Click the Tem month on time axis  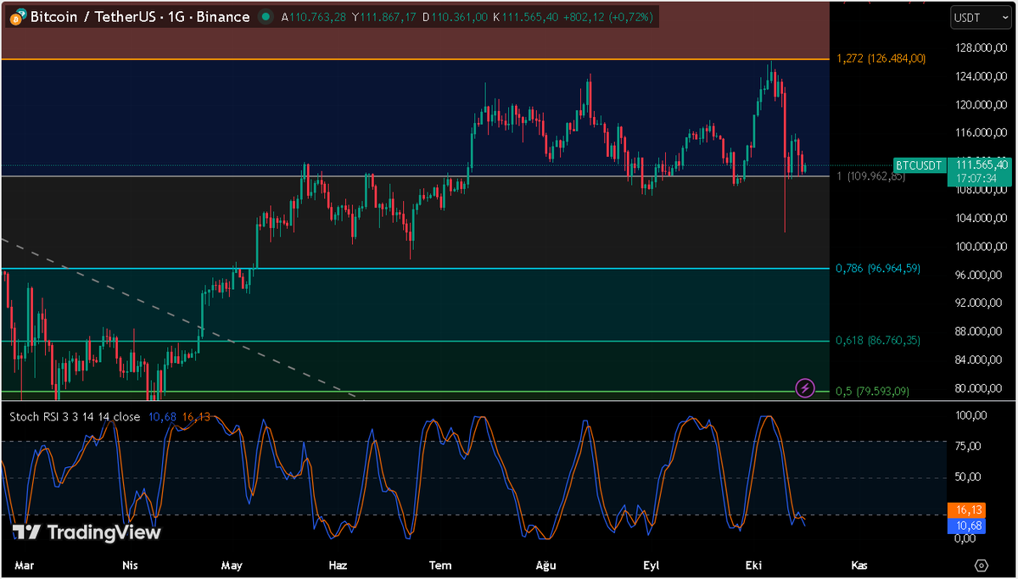(440, 565)
